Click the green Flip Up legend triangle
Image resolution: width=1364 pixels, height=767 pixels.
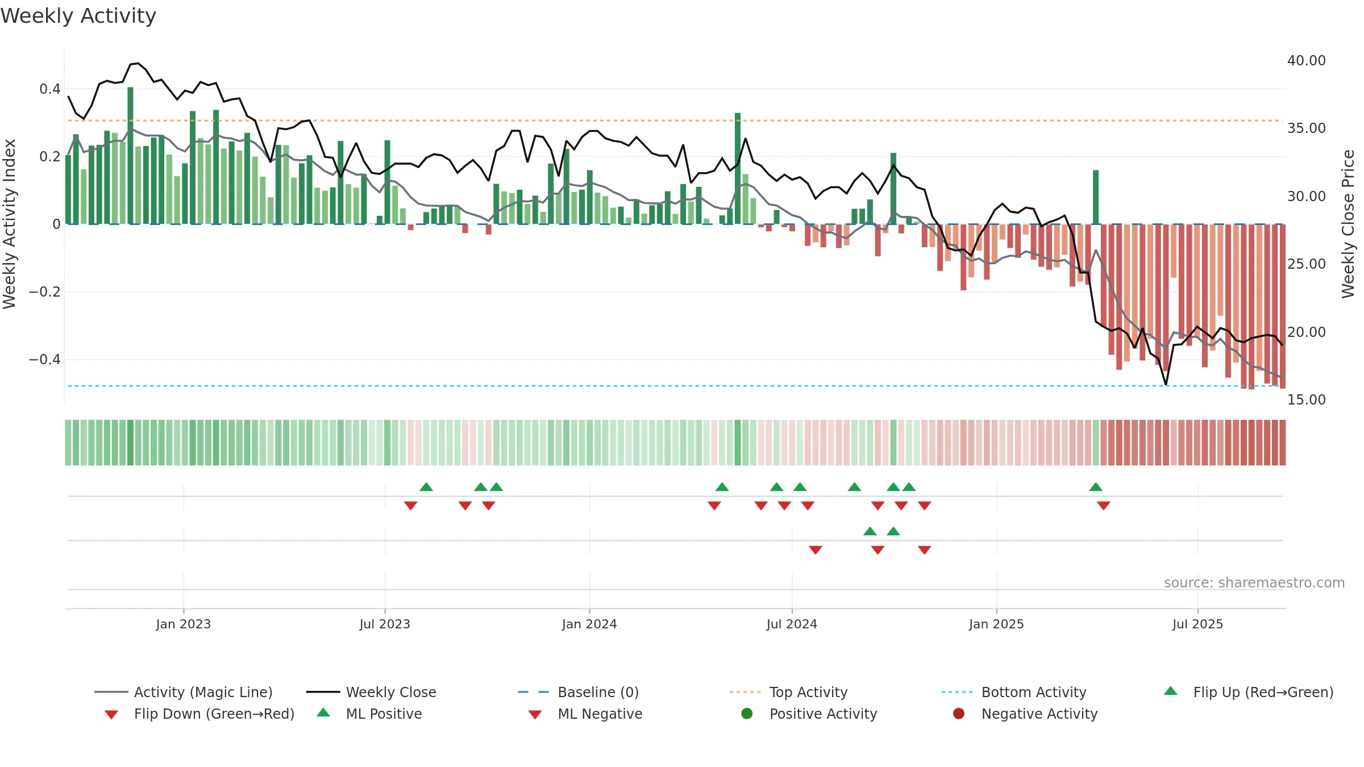coord(1171,691)
